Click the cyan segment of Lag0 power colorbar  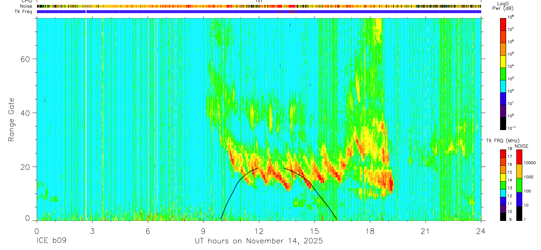tap(503, 86)
